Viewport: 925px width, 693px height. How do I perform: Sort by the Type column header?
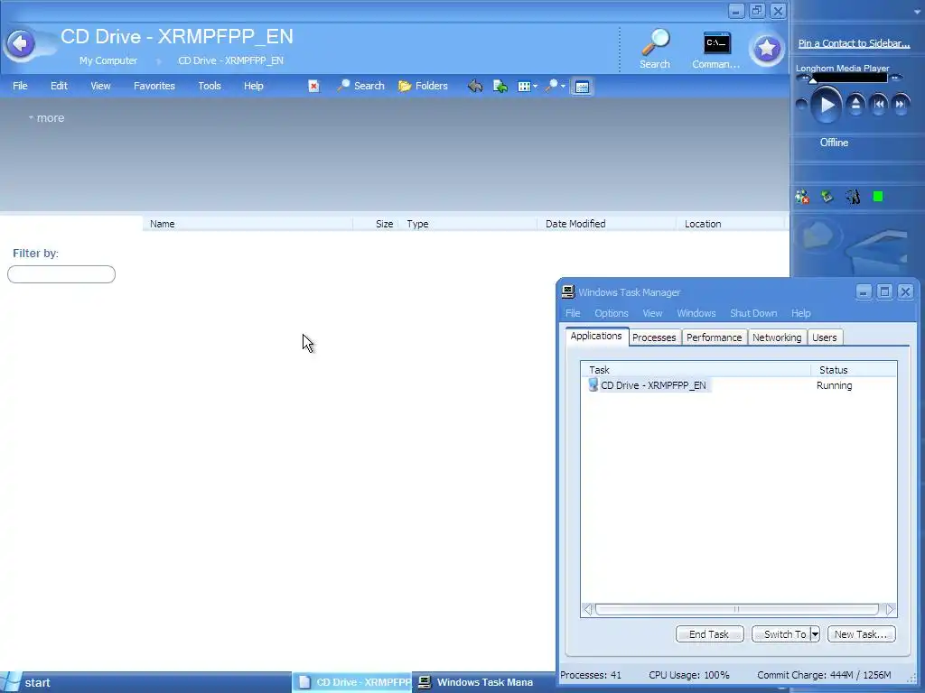(x=469, y=224)
